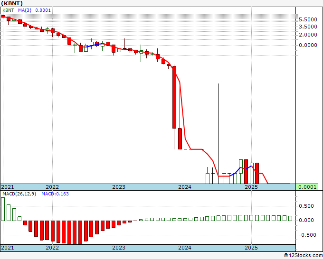Click the highlighted 0.0001 current price box
Image resolution: width=323 pixels, height=259 pixels.
(307, 187)
